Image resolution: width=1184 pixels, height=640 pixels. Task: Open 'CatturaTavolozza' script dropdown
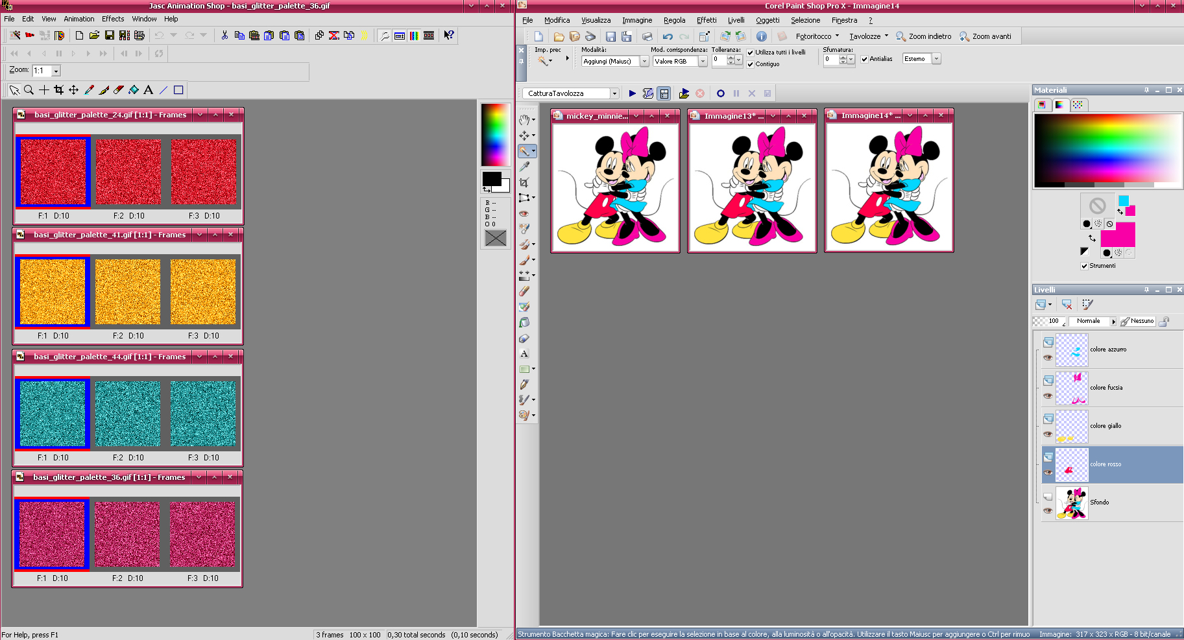click(614, 93)
